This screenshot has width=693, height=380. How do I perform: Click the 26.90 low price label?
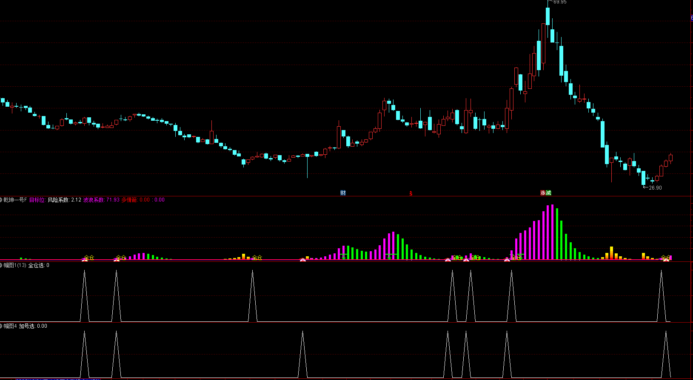tap(655, 188)
